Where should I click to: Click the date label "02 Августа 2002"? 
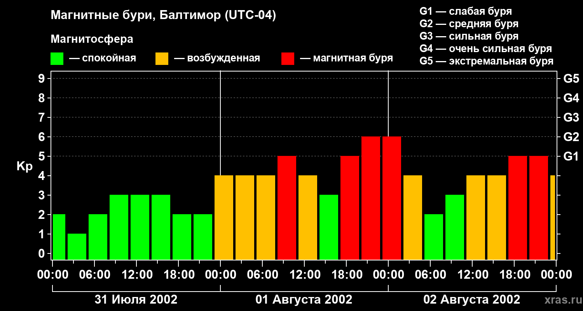click(472, 300)
